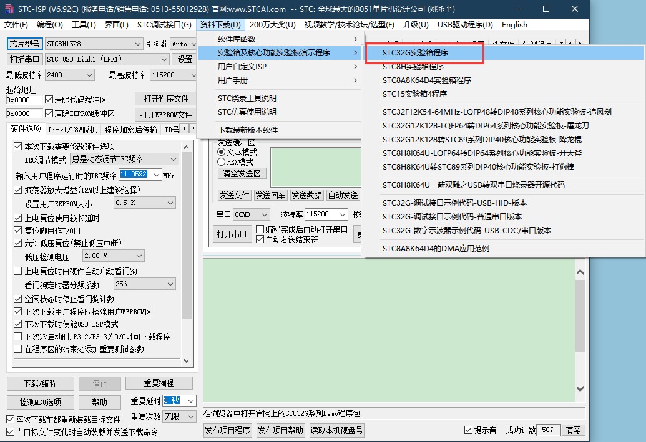Screen dimensions: 646x442
Task: Click the STC-ISP app icon in title bar
Action: (x=9, y=9)
